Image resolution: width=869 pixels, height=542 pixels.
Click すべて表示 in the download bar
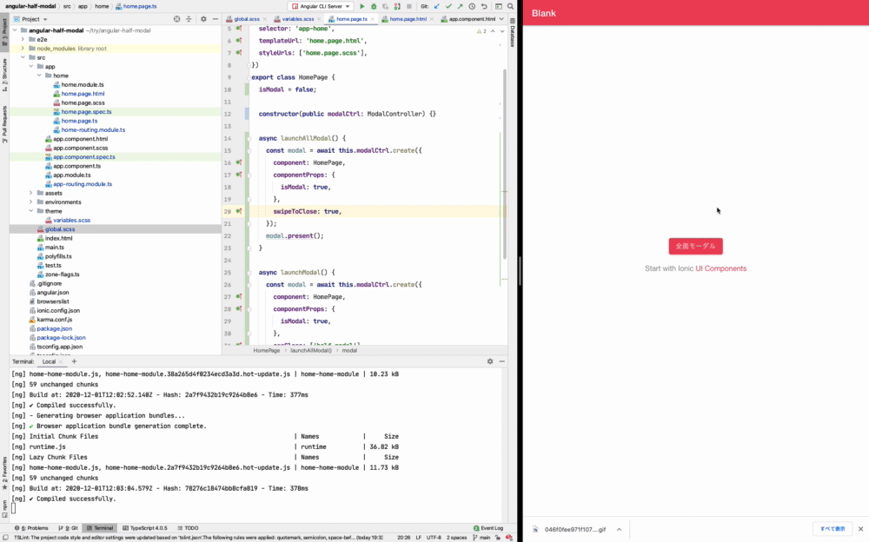click(x=833, y=529)
